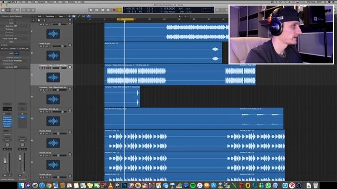Click the yellow cycle region in ruler
337x189 pixels.
point(125,19)
